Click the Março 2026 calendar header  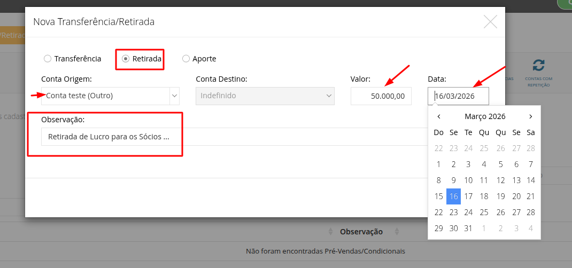pos(485,116)
